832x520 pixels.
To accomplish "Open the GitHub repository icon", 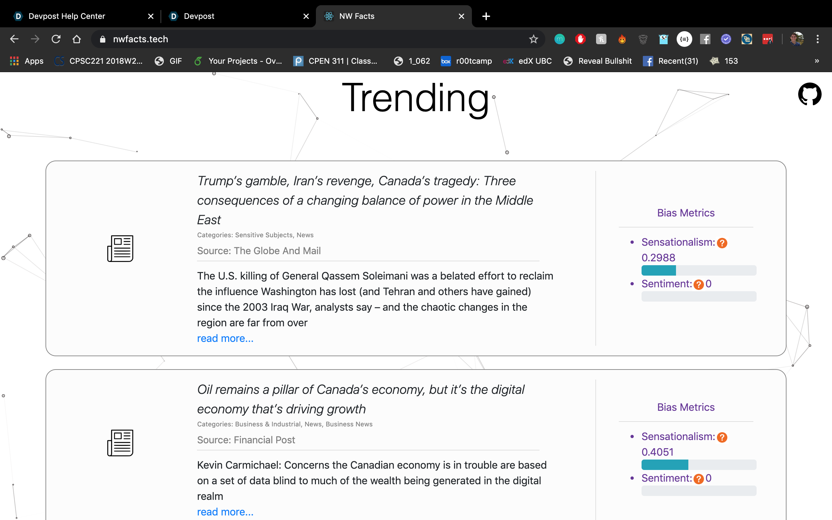I will (809, 94).
